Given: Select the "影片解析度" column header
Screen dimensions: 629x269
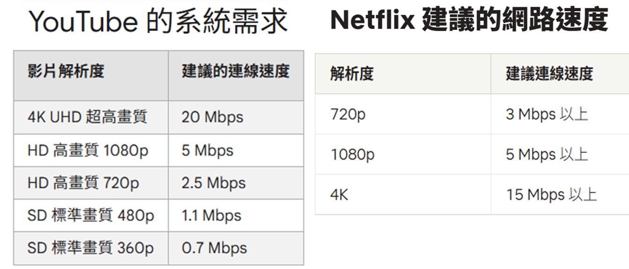Looking at the screenshot, I should 66,72.
